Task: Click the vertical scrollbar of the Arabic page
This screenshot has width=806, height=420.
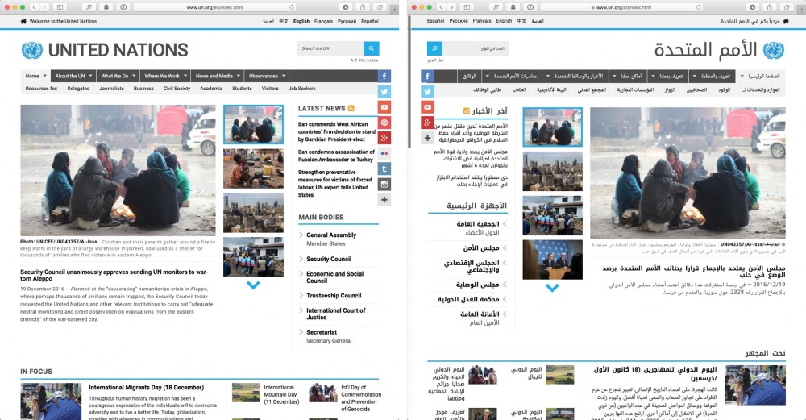Action: [x=409, y=82]
